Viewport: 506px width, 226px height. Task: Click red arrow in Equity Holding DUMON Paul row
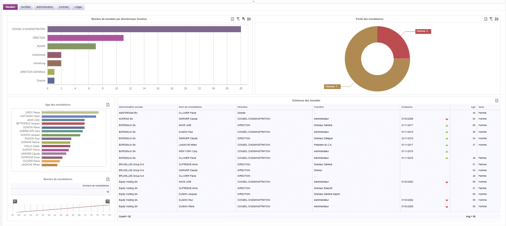(447, 200)
